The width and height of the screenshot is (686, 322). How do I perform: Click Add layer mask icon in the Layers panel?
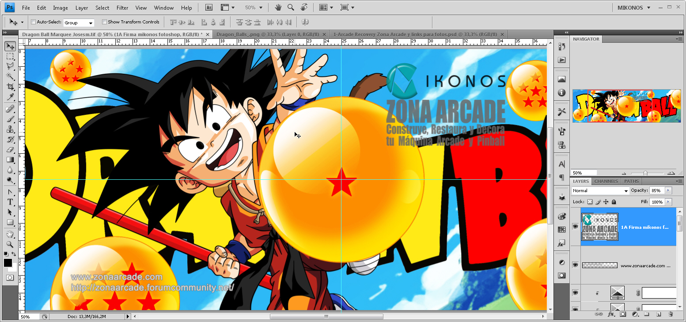tap(623, 314)
